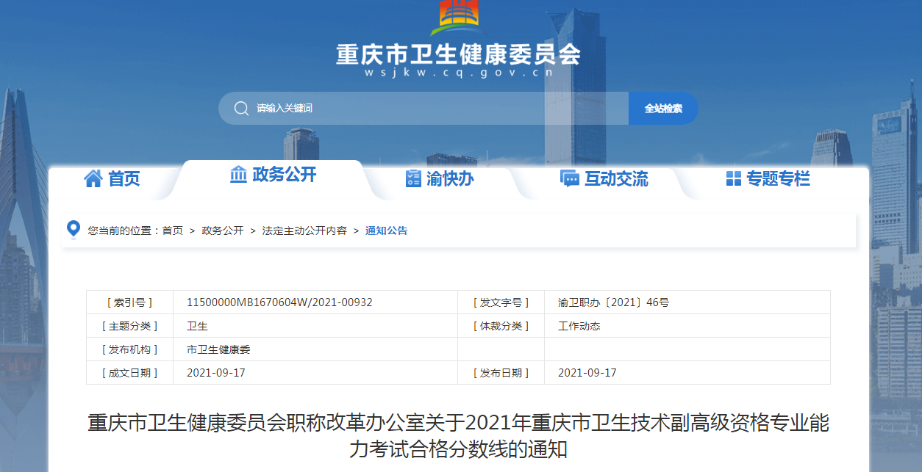Screen dimensions: 922x472
Task: Click the 重庆市卫生健康委员会 site title
Action: pos(458,54)
